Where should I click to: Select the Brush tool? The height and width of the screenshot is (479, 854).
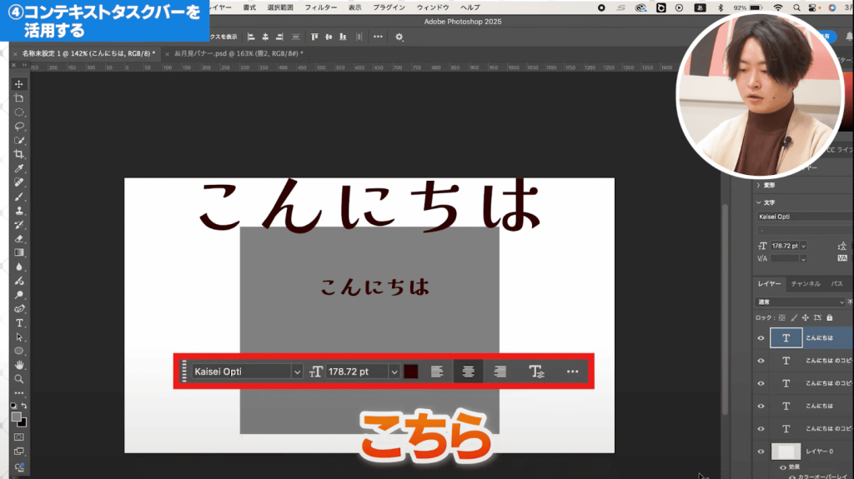19,197
